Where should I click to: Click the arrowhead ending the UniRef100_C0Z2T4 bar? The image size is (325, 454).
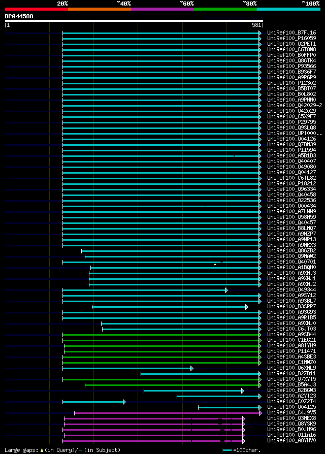tap(124, 402)
